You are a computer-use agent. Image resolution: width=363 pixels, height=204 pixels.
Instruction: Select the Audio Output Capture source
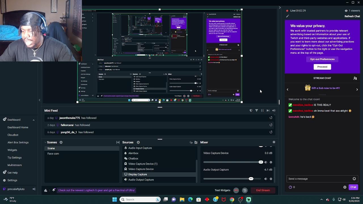click(159, 180)
